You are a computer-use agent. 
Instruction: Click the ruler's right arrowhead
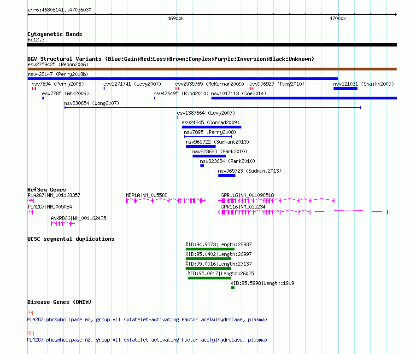pyautogui.click(x=395, y=15)
